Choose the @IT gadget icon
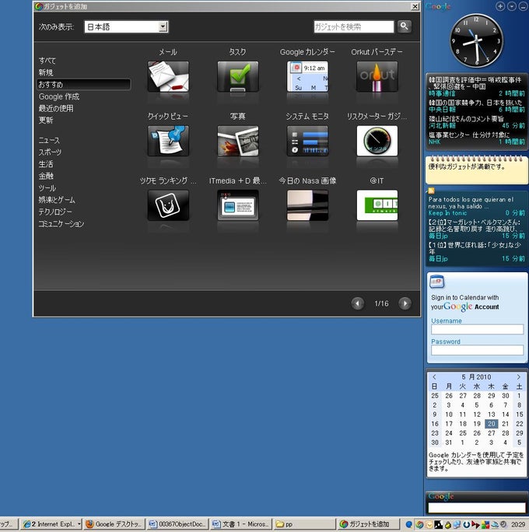This screenshot has width=529, height=532. tap(377, 205)
